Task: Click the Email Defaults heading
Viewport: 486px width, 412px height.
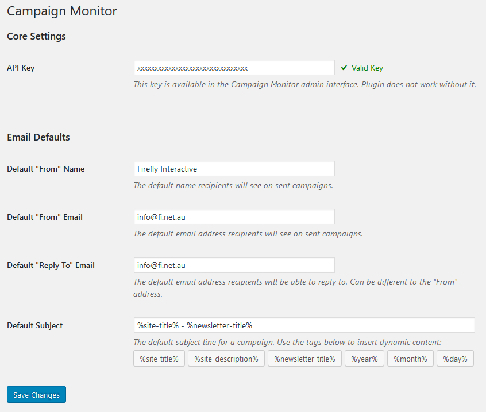Action: 38,137
